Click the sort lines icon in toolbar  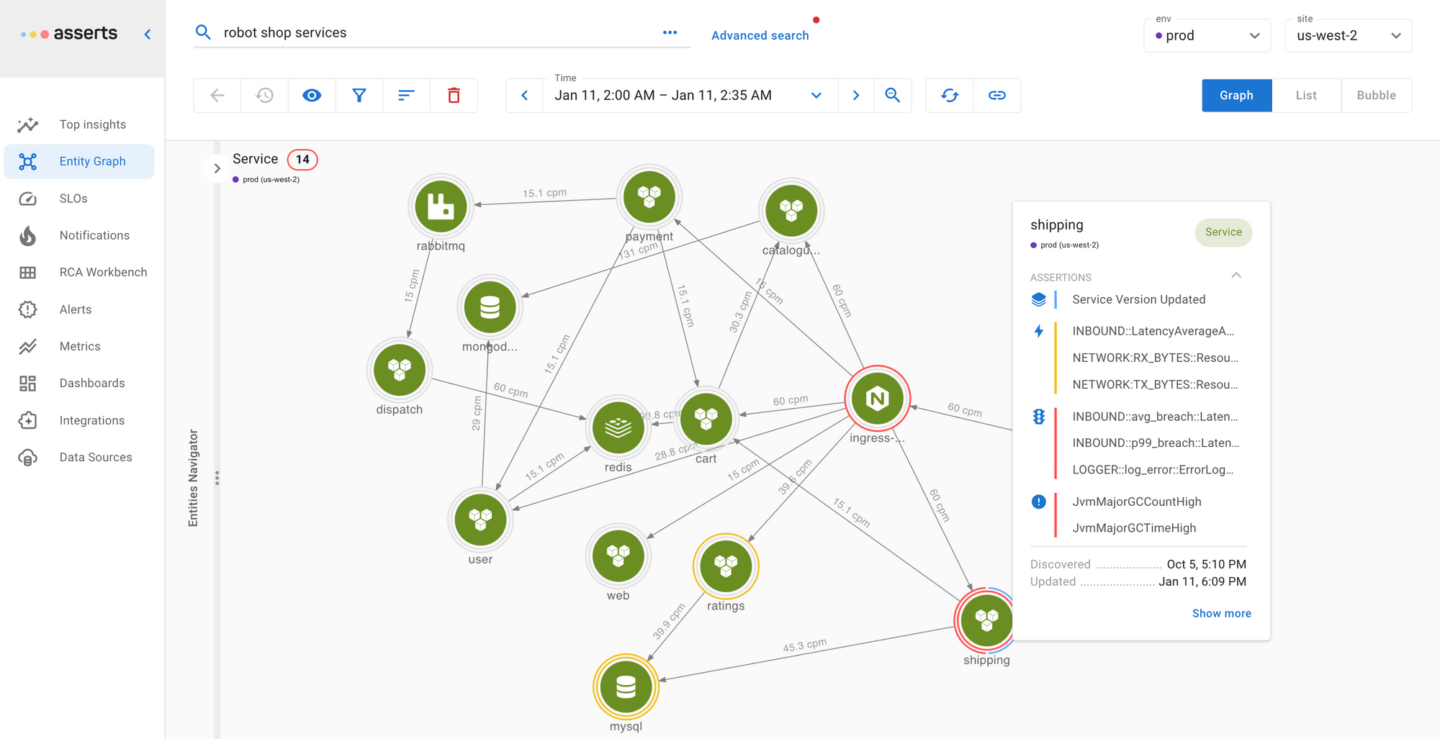406,96
